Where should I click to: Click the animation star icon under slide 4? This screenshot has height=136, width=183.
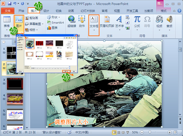click(x=4, y=99)
